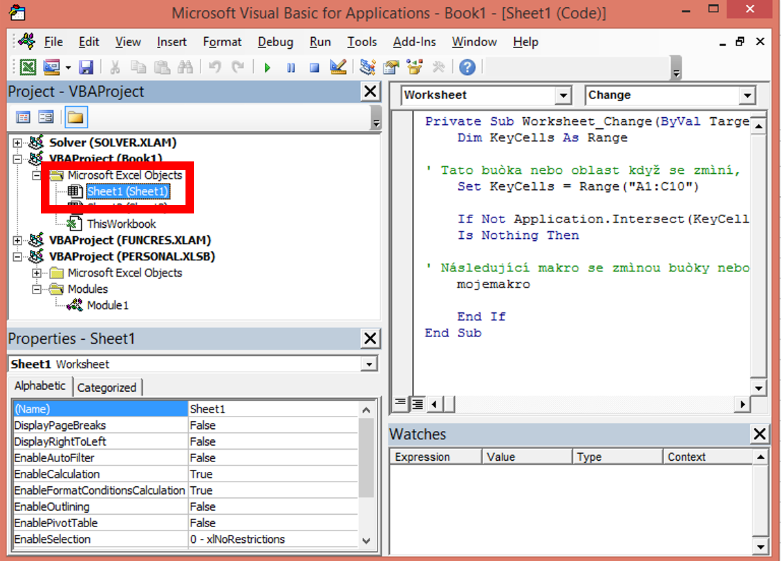The image size is (781, 561).
Task: Open the Object Browser toolbar icon
Action: tap(415, 67)
